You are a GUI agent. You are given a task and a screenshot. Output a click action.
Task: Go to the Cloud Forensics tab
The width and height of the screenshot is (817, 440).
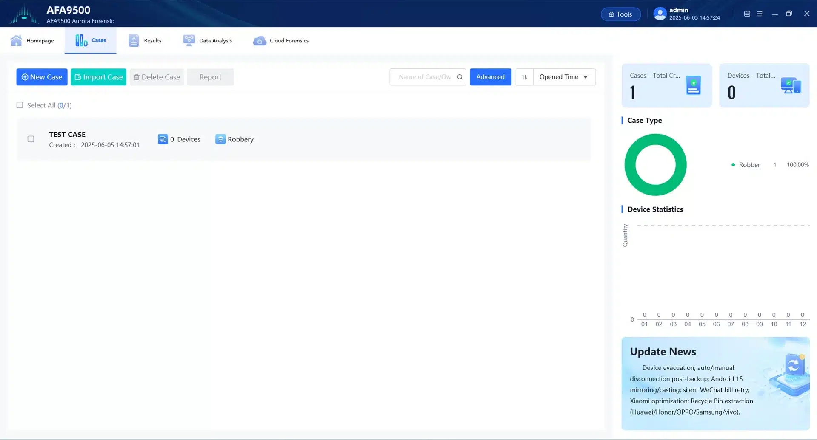point(281,40)
